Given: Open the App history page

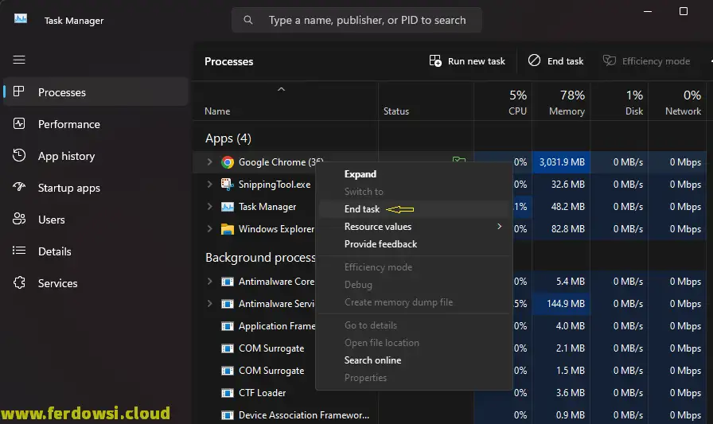Looking at the screenshot, I should point(95,156).
